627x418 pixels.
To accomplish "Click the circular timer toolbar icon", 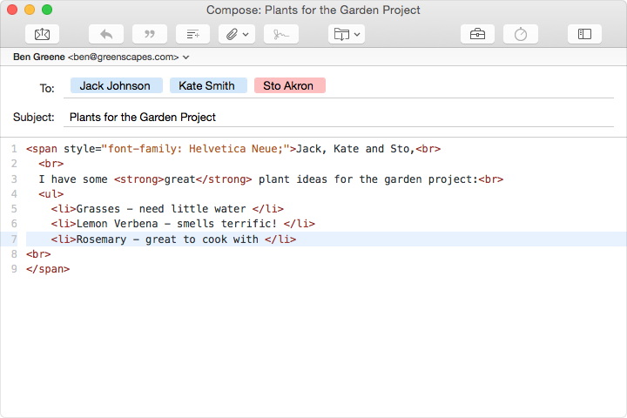I will tap(521, 34).
